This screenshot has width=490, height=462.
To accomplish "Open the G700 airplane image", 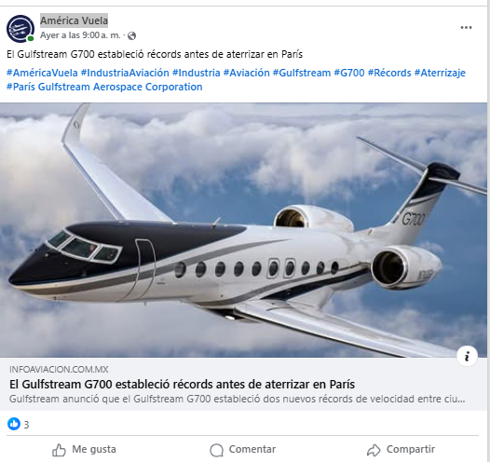I will tap(243, 230).
